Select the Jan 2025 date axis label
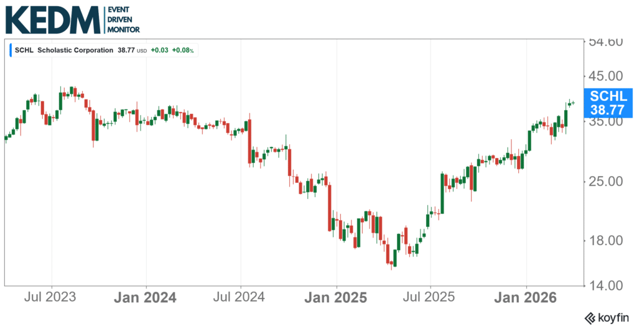Viewport: 637px width, 329px height. (336, 297)
